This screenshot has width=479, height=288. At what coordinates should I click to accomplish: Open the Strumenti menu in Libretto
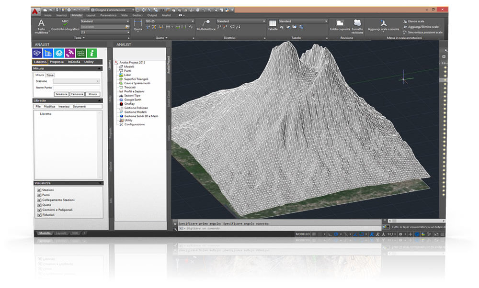tap(79, 107)
